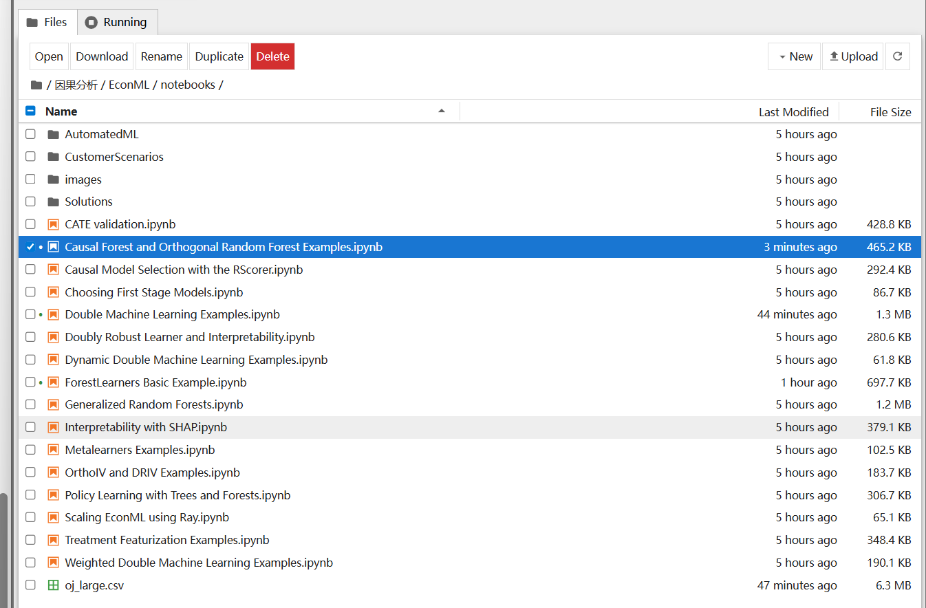This screenshot has height=608, width=926.
Task: Click '44 minutes ago' modified time
Action: pyautogui.click(x=797, y=314)
